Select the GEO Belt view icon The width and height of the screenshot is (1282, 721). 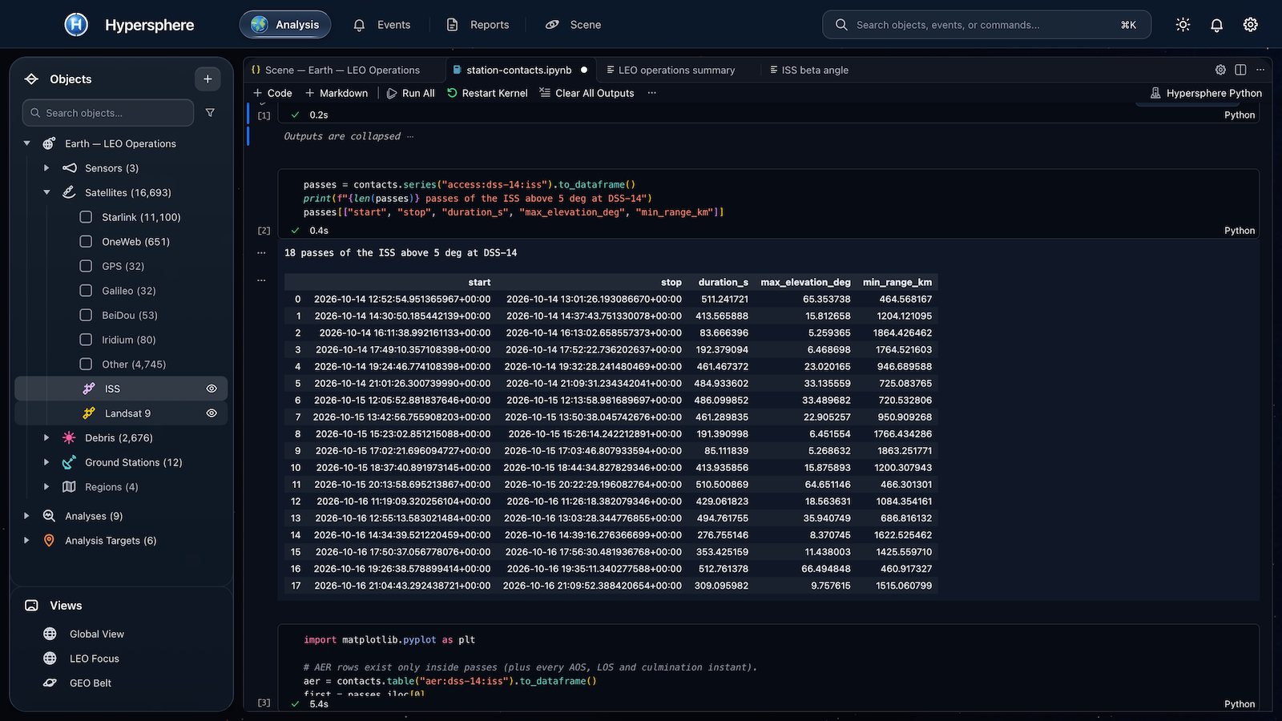pos(50,683)
